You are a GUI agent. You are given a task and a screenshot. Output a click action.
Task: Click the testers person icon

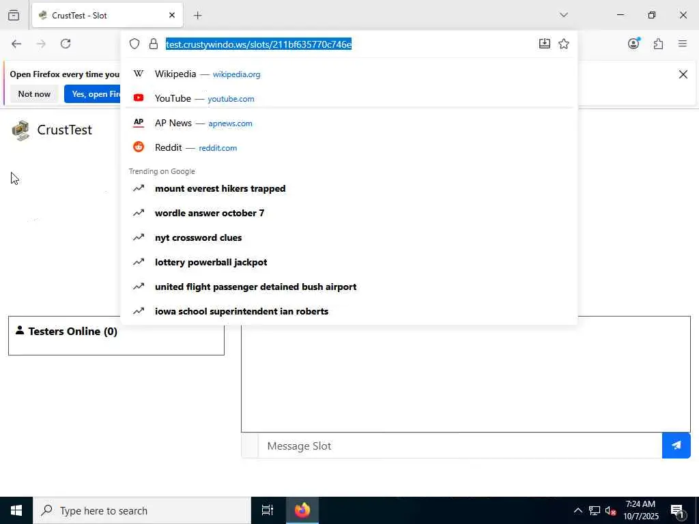(20, 330)
